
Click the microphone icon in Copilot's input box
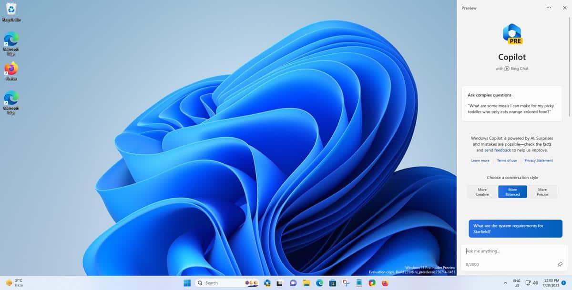[561, 264]
